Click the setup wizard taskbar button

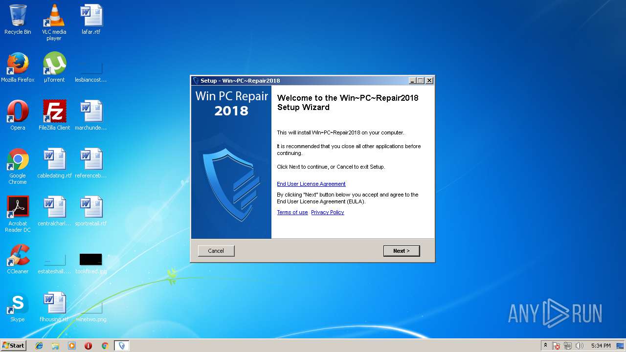(122, 346)
